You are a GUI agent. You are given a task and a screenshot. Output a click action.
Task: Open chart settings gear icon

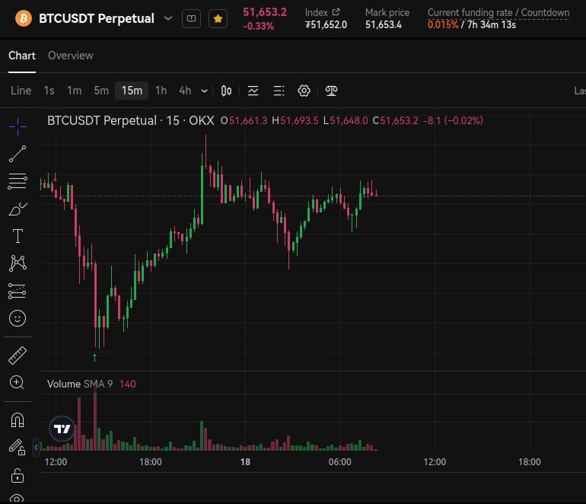(304, 91)
